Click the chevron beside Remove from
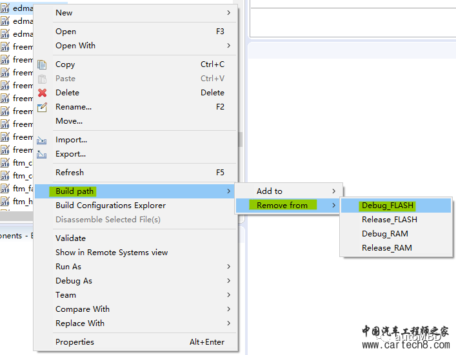This screenshot has height=355, width=456. point(334,206)
